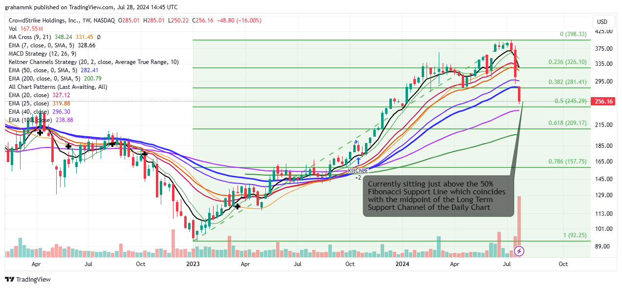The image size is (622, 288).
Task: Select the MACD Strategy (12, 26, 9) legend
Action: 42,54
